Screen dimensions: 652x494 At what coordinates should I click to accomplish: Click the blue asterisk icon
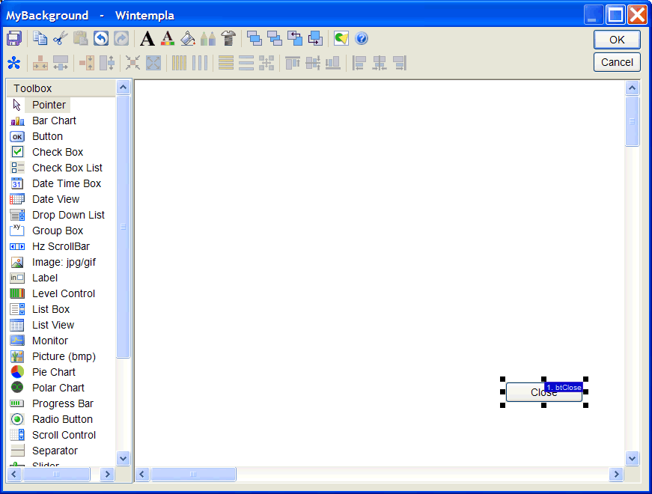click(x=14, y=63)
